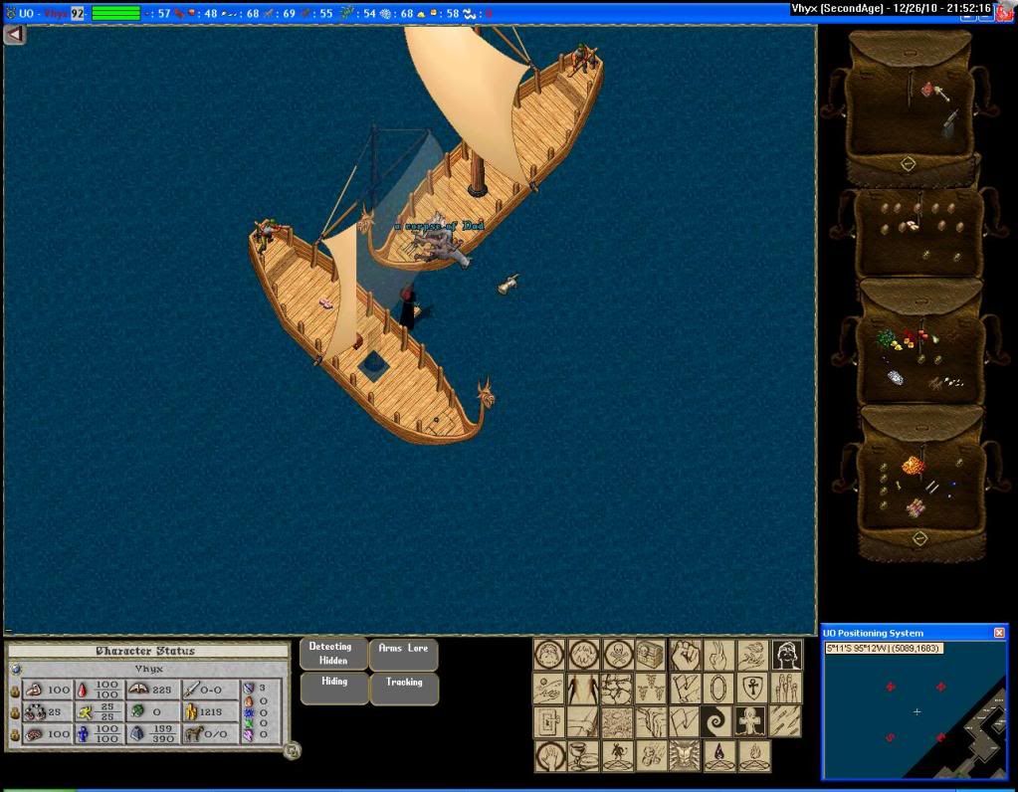Click the treasure chest with skull spell icon
1018x792 pixels.
click(651, 655)
